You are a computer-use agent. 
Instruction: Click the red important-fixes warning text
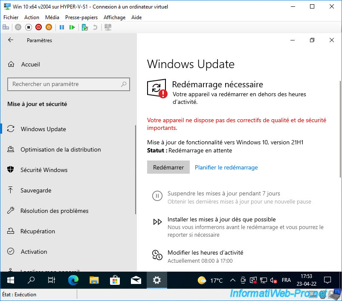(x=236, y=124)
